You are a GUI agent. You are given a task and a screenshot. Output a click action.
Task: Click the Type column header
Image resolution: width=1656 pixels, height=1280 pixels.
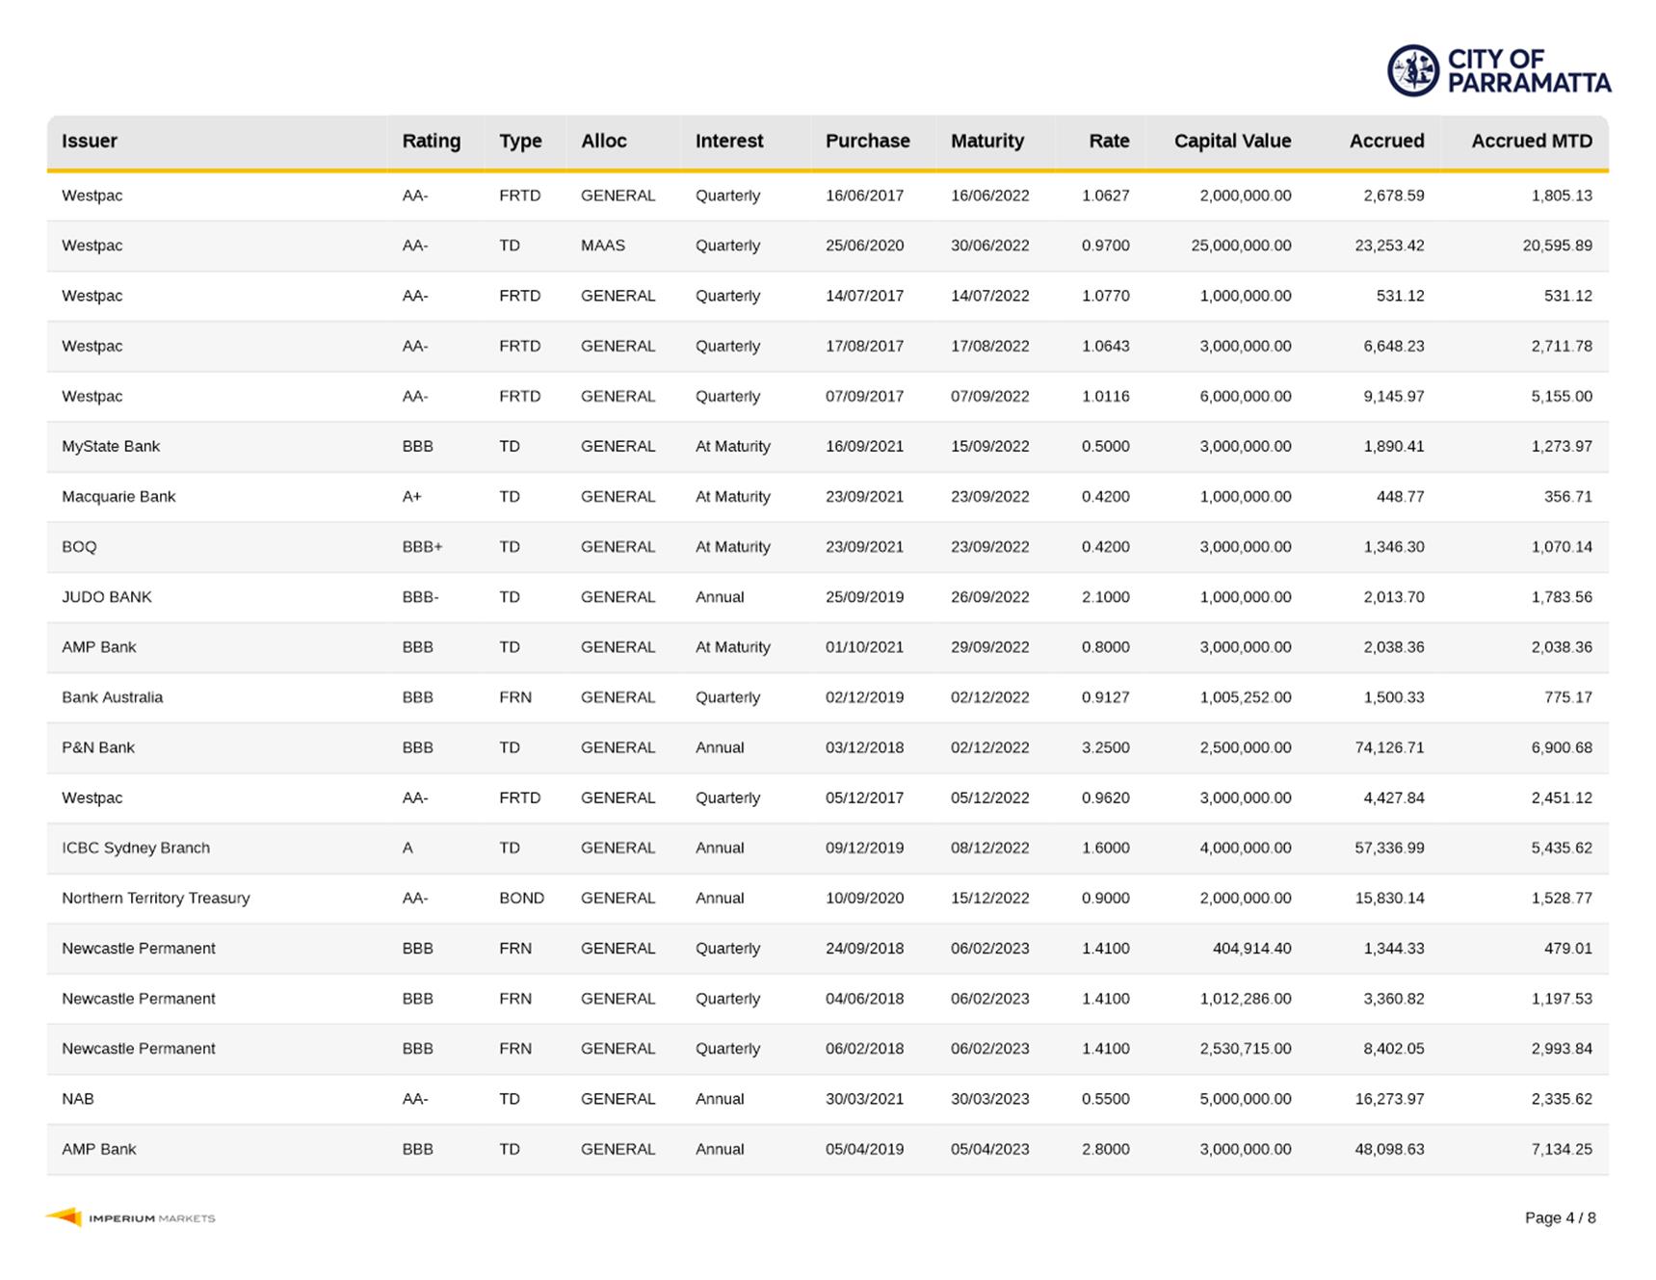520,141
